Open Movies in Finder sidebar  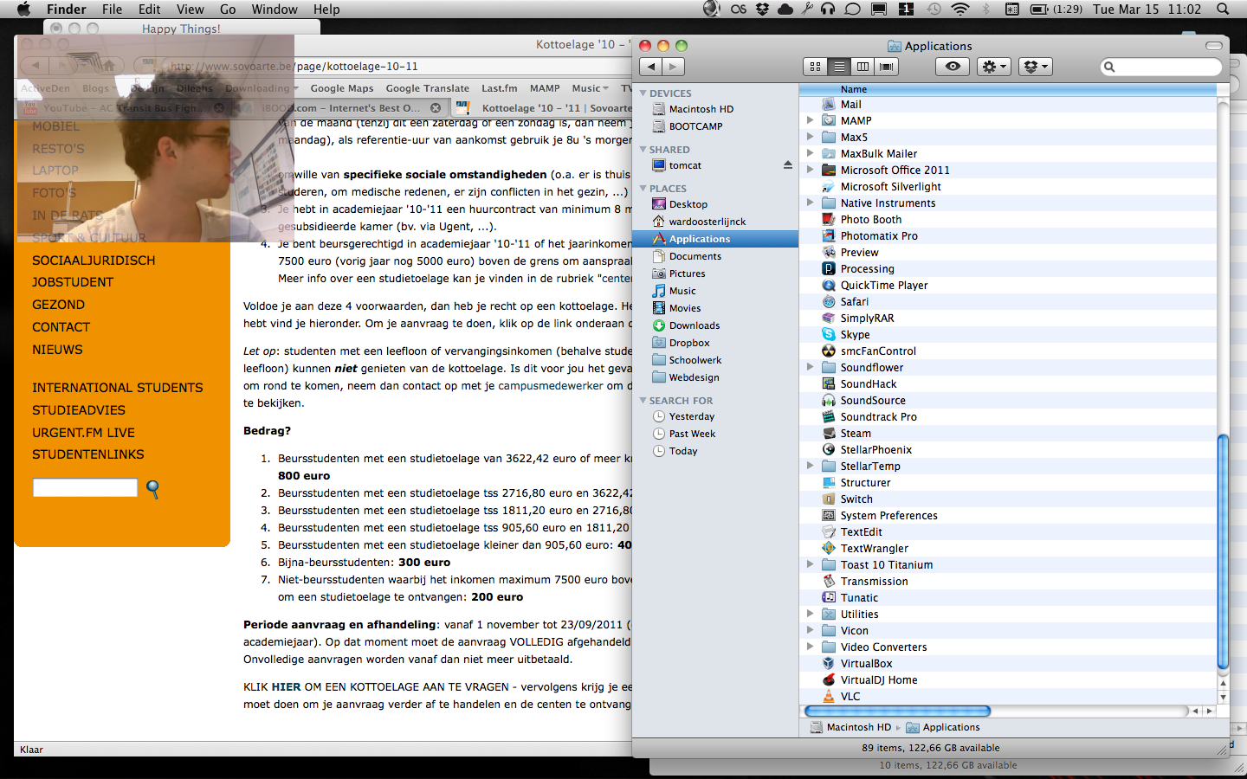pyautogui.click(x=684, y=308)
